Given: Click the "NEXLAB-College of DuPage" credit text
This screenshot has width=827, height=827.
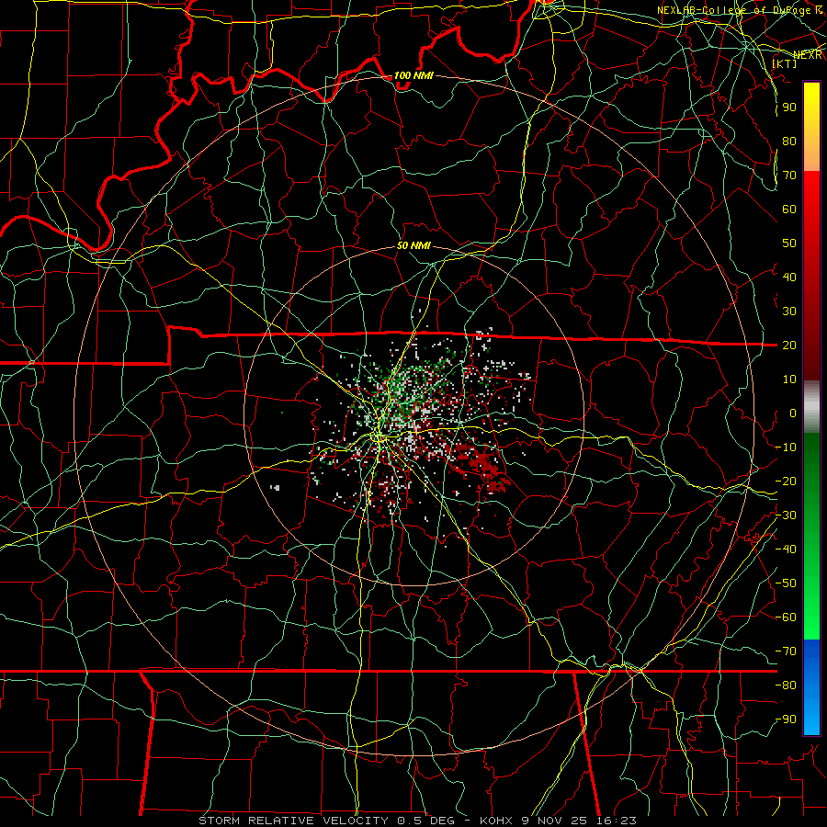Looking at the screenshot, I should tap(733, 10).
